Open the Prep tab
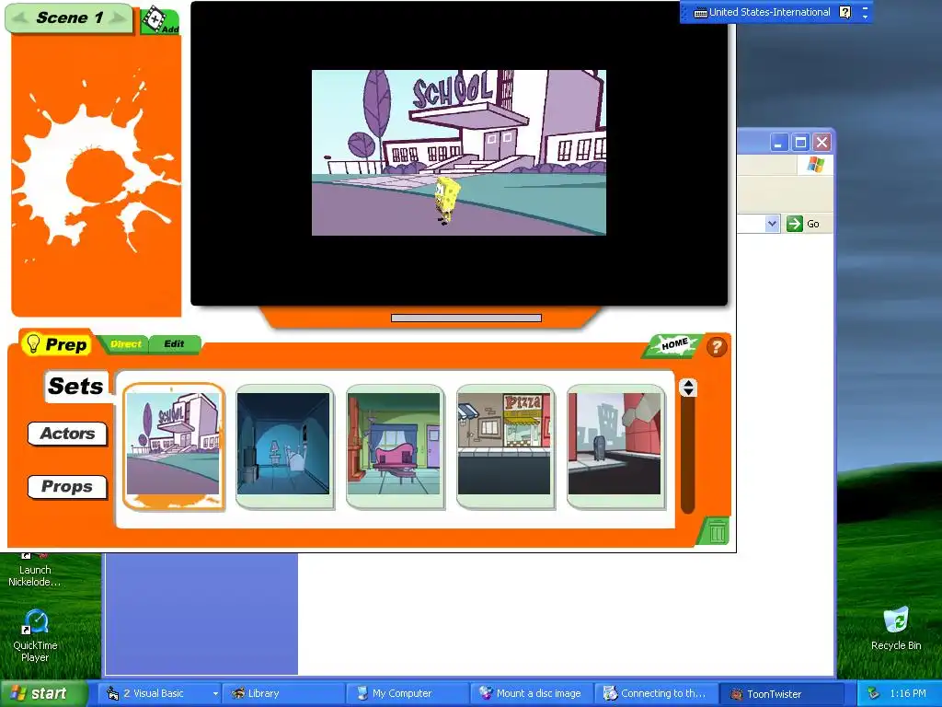 [56, 344]
